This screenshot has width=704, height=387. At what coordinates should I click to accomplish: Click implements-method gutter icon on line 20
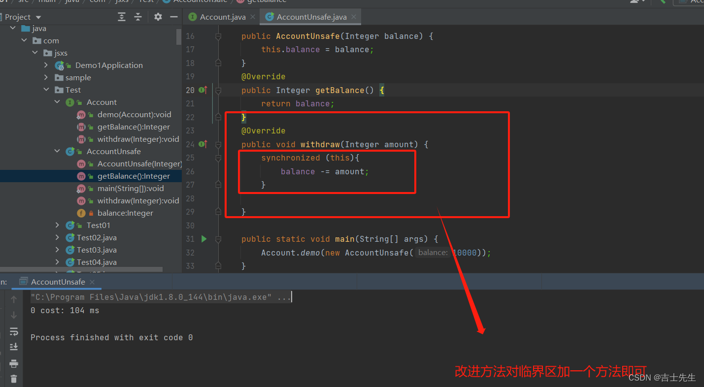click(x=203, y=90)
